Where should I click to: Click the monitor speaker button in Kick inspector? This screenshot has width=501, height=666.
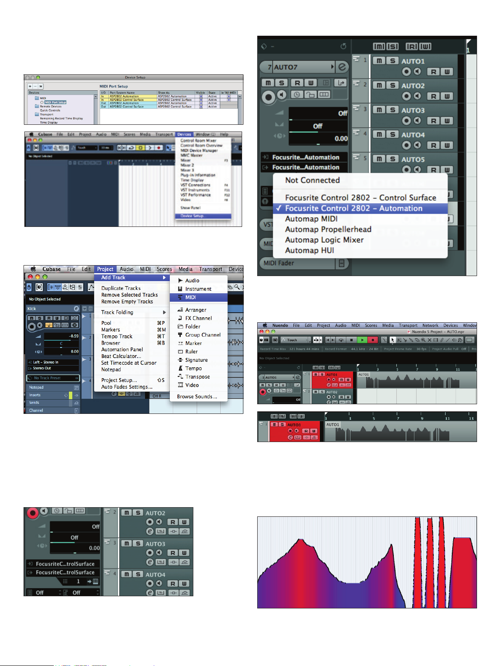(40, 325)
